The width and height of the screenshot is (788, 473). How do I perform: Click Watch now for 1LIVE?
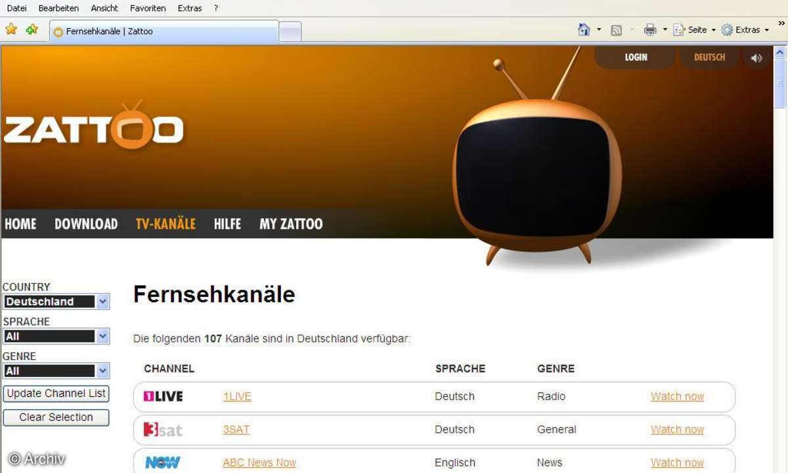pyautogui.click(x=677, y=396)
